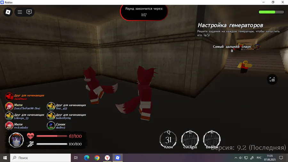288x162 pixels.
Task: Open Yandex Browser from the taskbar
Action: click(x=107, y=158)
